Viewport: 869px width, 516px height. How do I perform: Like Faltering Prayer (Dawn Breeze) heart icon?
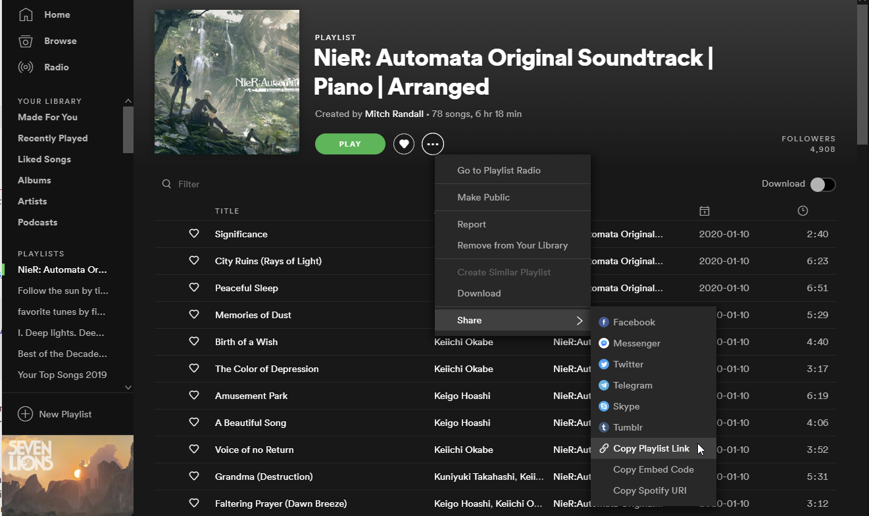(194, 504)
